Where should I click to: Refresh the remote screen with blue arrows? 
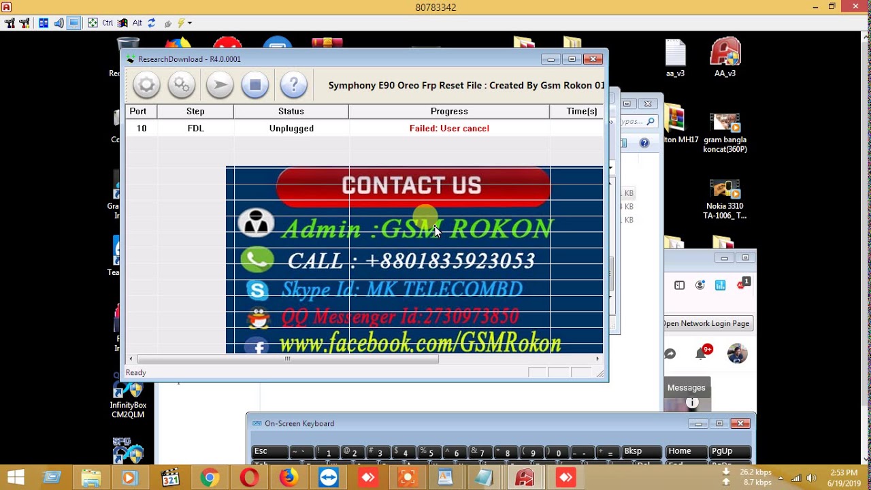(152, 23)
